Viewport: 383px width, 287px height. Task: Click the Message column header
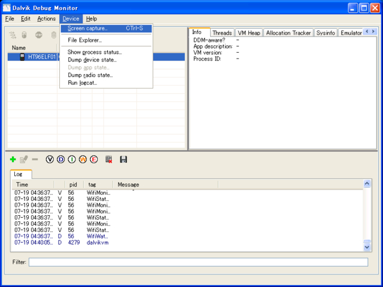point(165,185)
